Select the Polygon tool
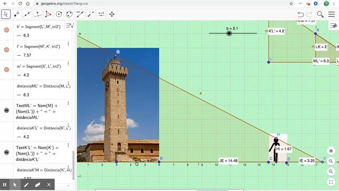This screenshot has height=191, width=339. (48, 14)
